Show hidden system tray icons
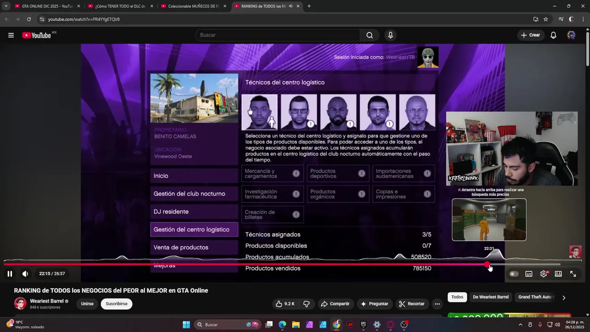Image resolution: width=590 pixels, height=332 pixels. point(520,325)
